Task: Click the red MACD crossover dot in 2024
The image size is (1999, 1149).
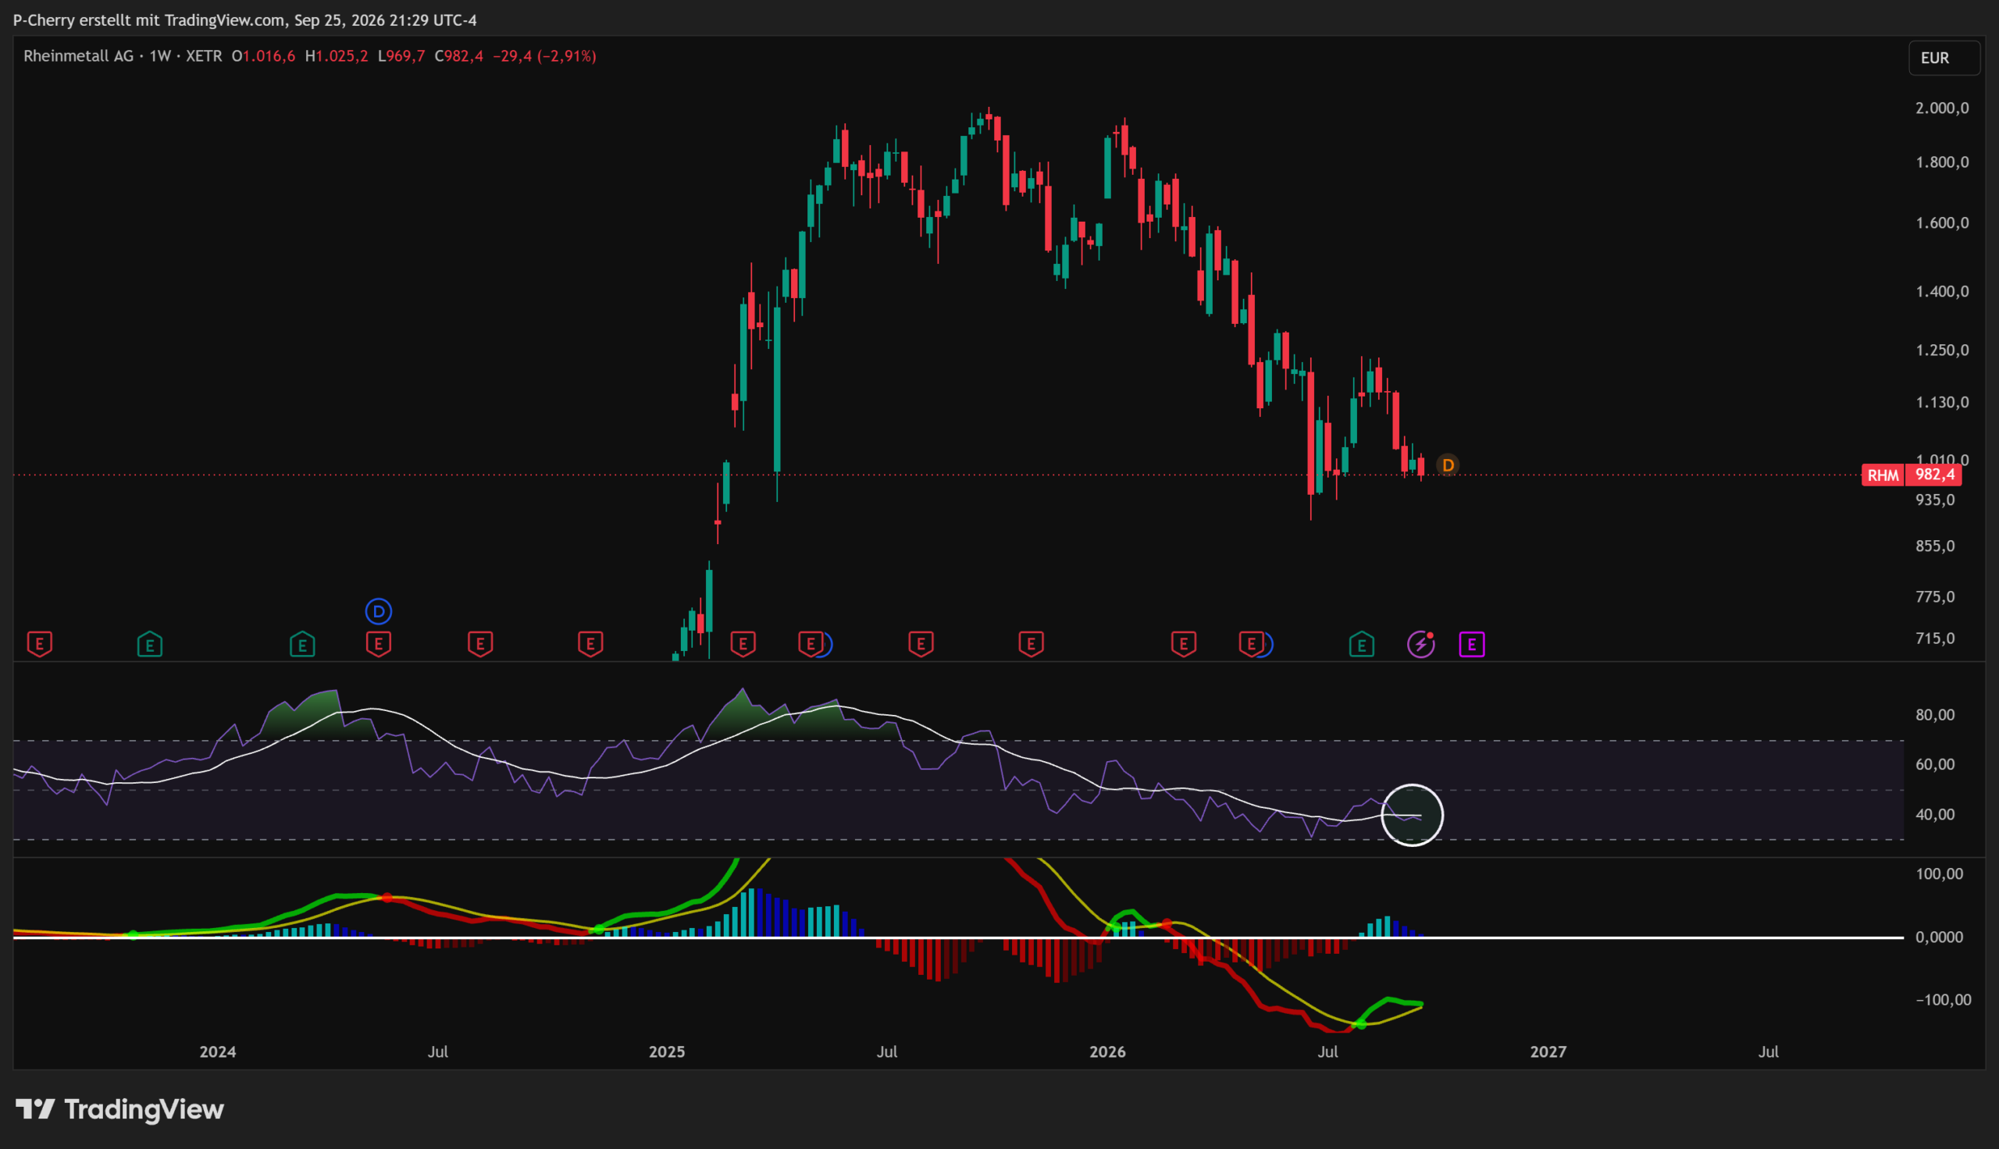Action: coord(387,898)
